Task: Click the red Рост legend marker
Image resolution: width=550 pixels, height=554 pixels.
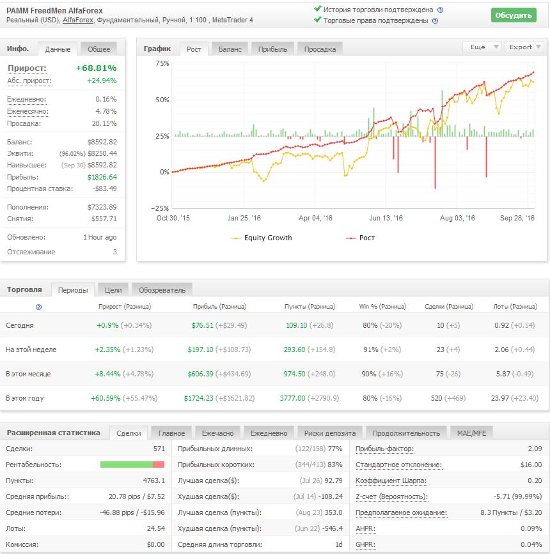Action: point(350,238)
